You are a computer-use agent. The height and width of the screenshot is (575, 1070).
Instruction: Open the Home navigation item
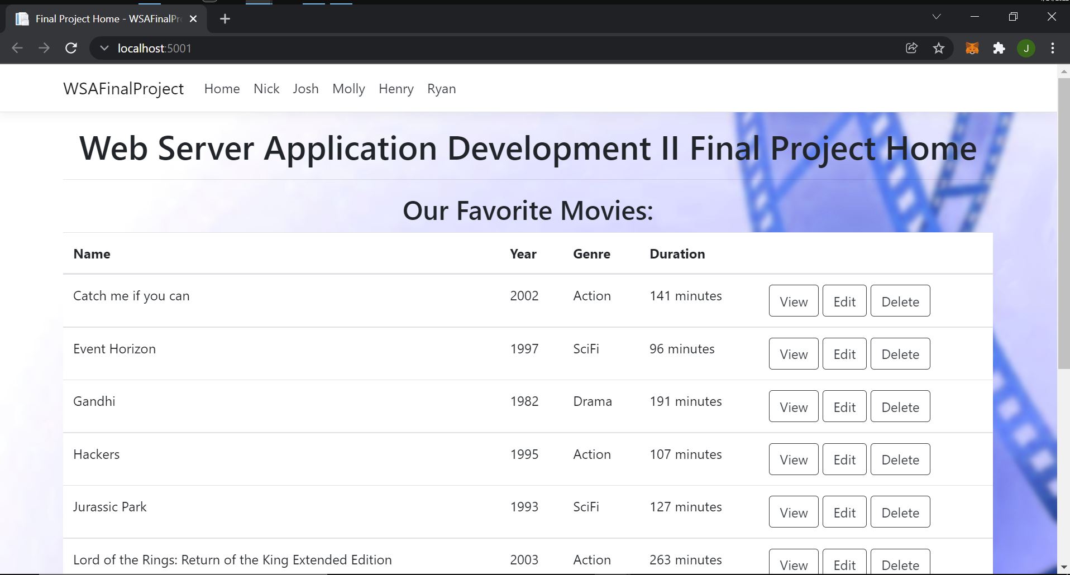coord(222,88)
